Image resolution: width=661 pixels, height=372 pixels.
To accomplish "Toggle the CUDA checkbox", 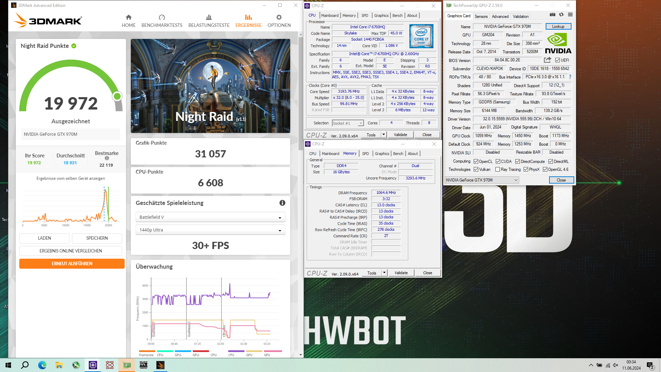I will tap(498, 162).
